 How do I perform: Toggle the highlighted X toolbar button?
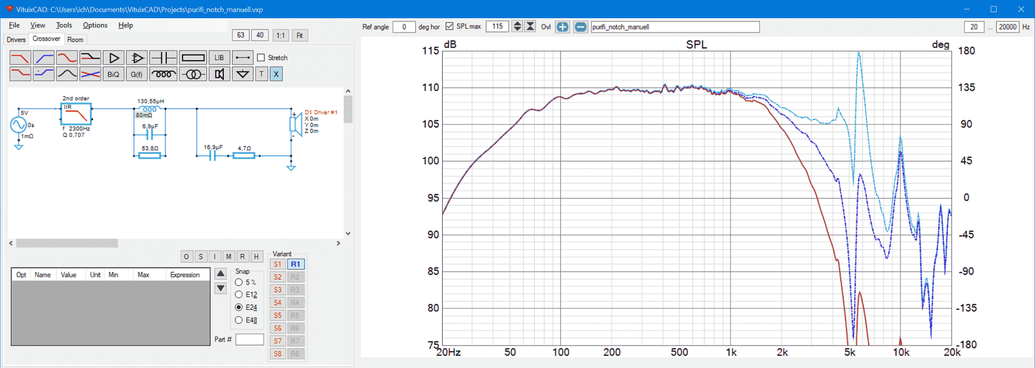coord(276,74)
